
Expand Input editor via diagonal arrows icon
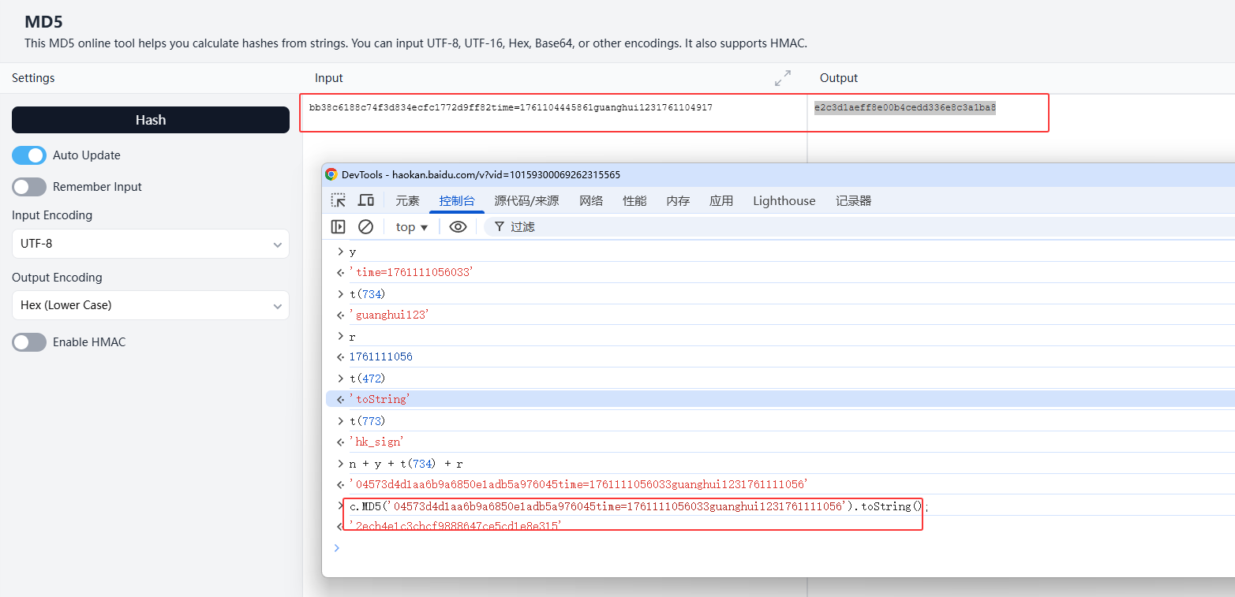pyautogui.click(x=781, y=78)
